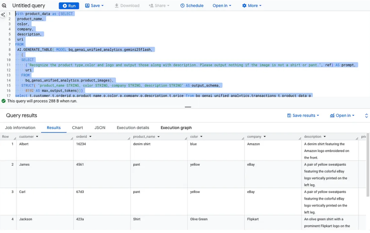Open the Save dropdown menu
The height and width of the screenshot is (233, 370).
coord(94,6)
